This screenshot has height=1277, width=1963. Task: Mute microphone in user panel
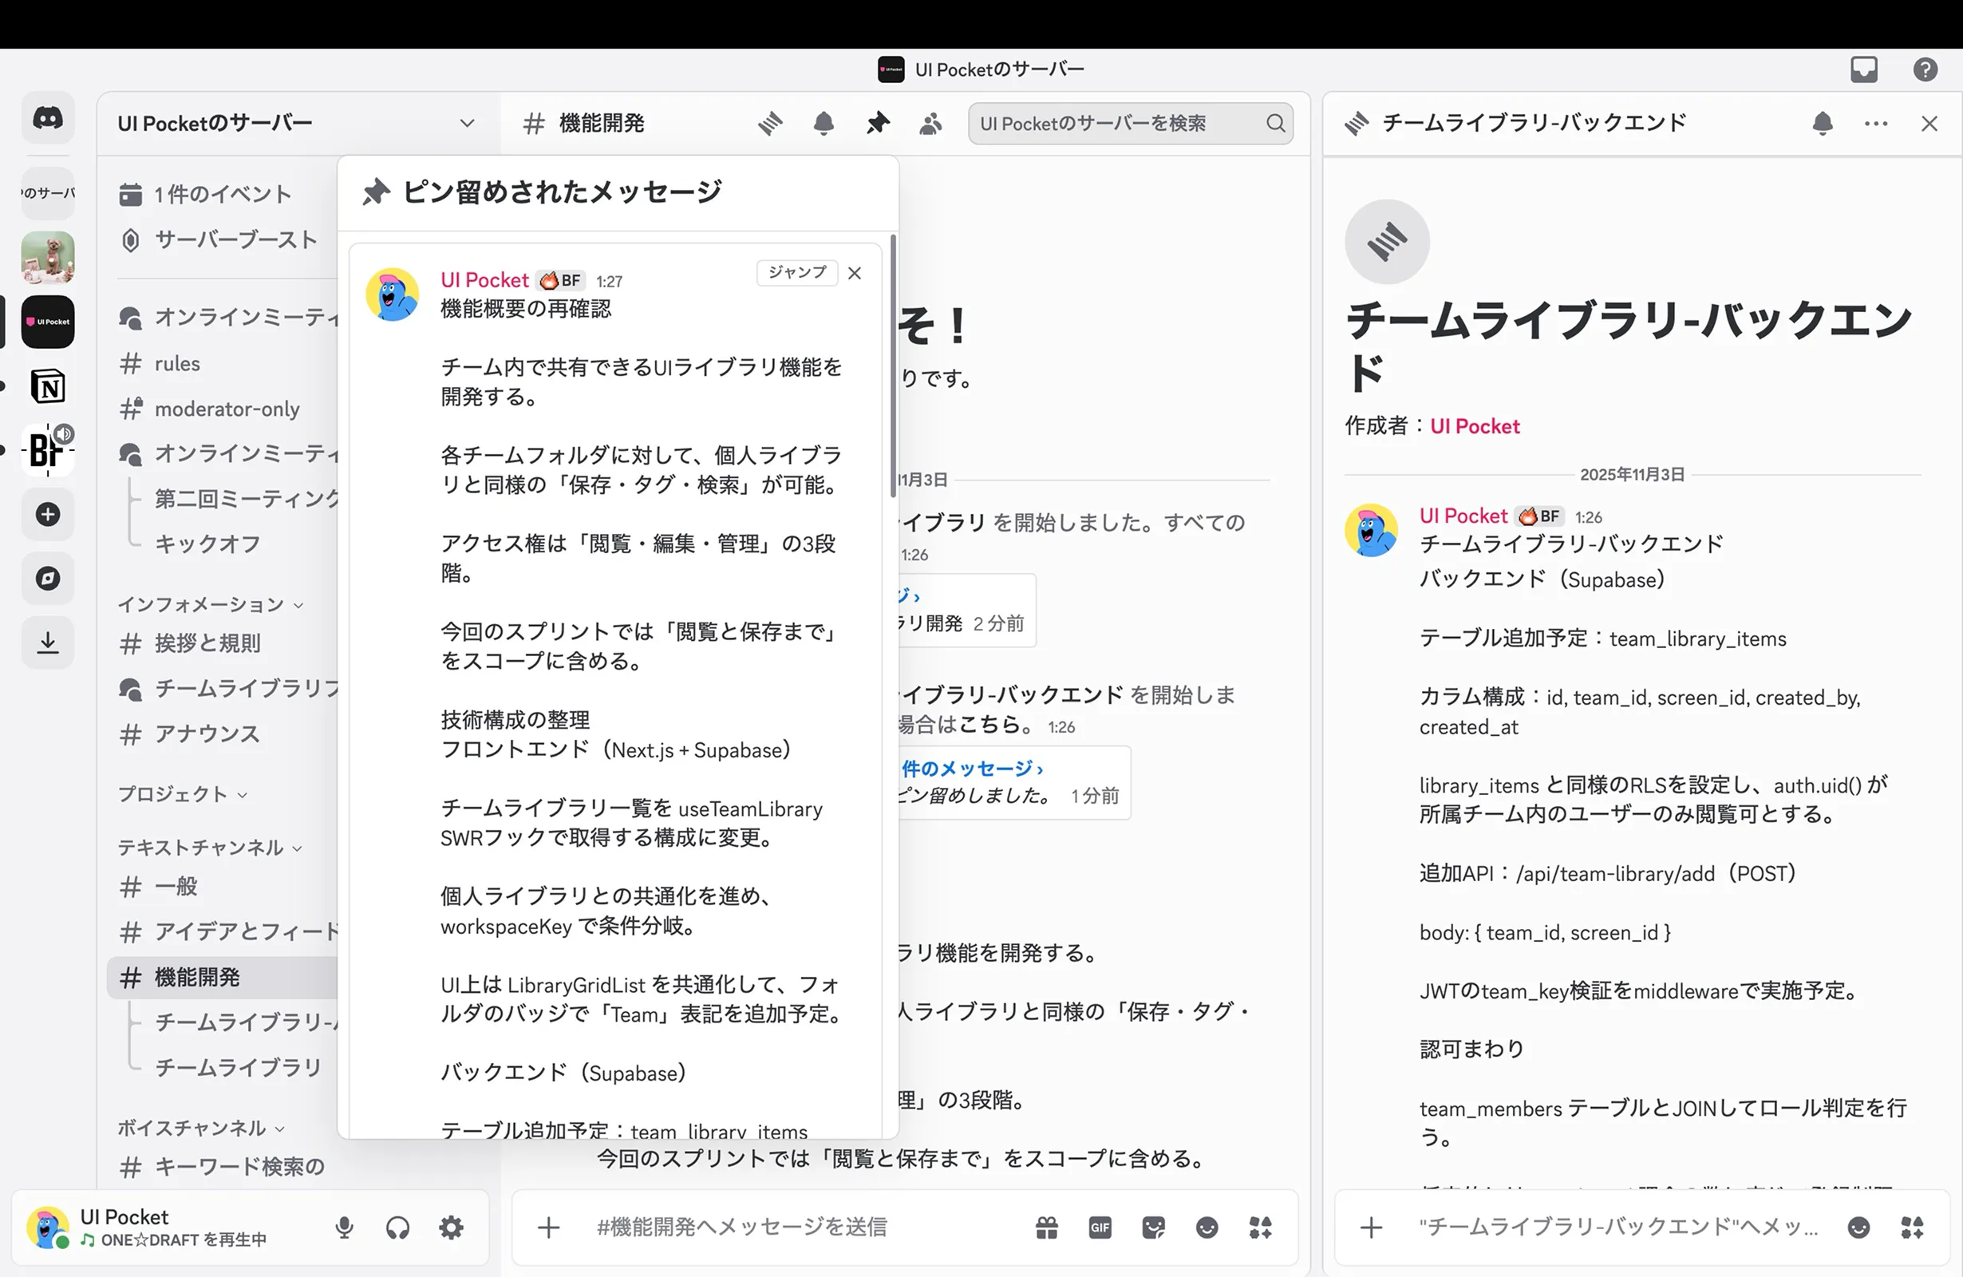(345, 1228)
